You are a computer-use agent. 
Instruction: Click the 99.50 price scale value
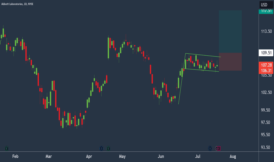265,110
